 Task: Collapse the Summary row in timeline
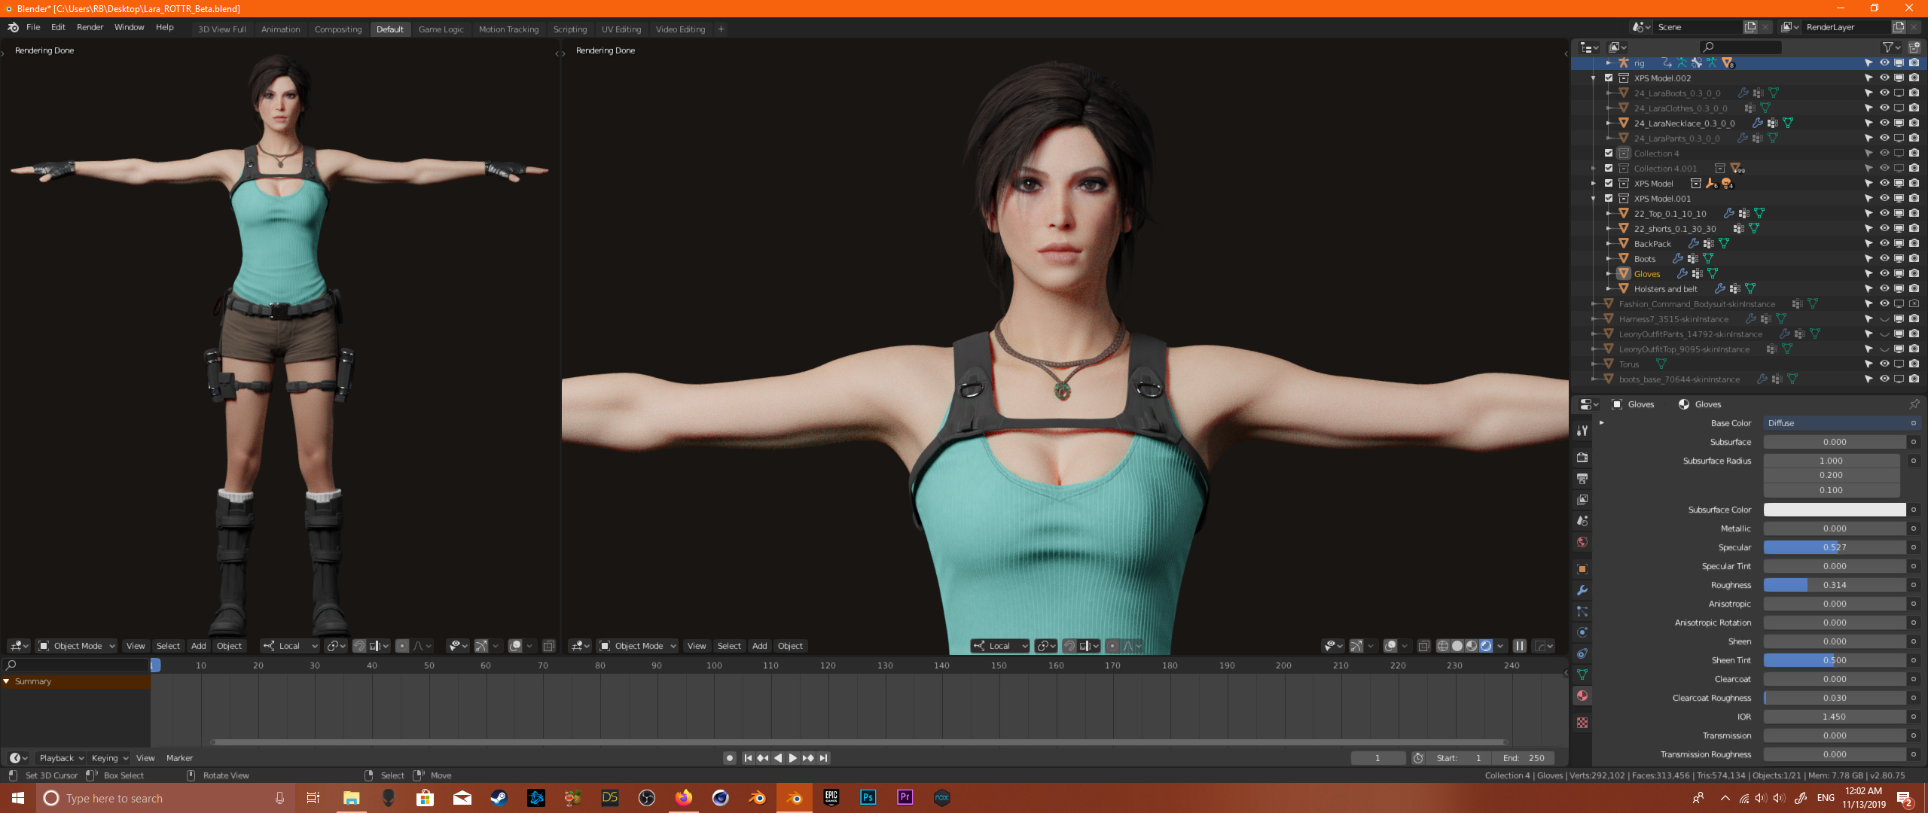[7, 681]
